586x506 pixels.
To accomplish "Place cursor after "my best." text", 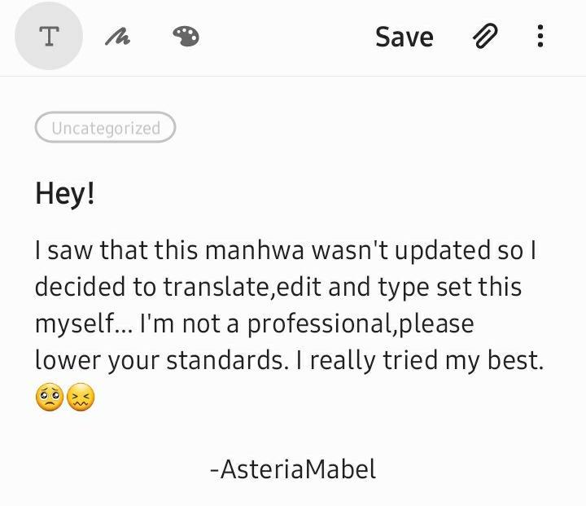I will tap(544, 360).
